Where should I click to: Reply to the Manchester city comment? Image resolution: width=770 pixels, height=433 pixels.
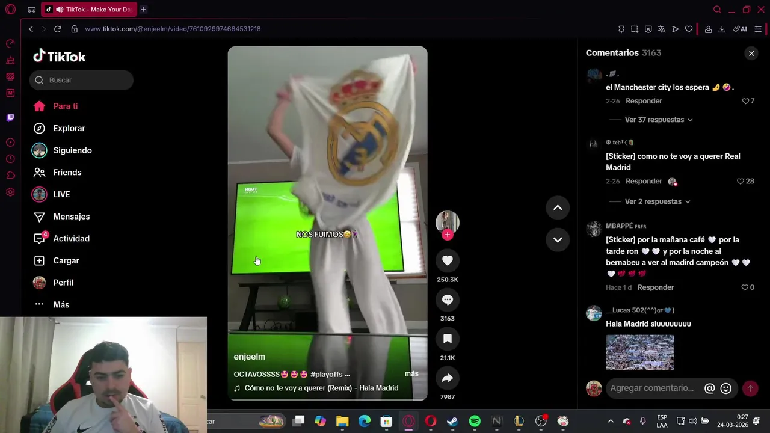644,101
